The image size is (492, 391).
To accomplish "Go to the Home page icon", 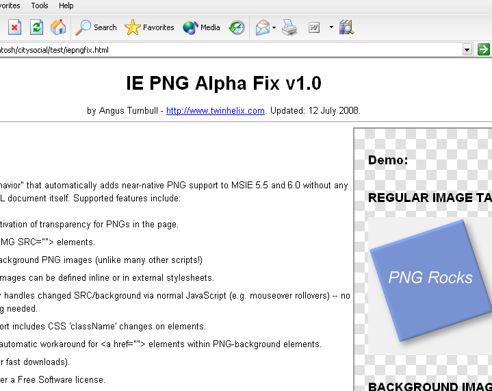I will coord(58,27).
